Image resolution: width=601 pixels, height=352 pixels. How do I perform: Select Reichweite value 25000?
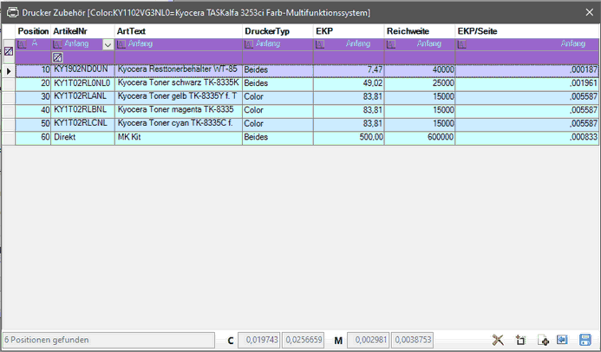coord(420,83)
